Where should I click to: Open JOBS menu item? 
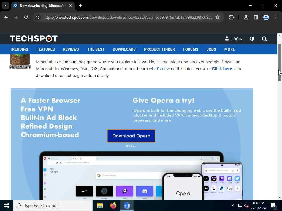point(211,49)
